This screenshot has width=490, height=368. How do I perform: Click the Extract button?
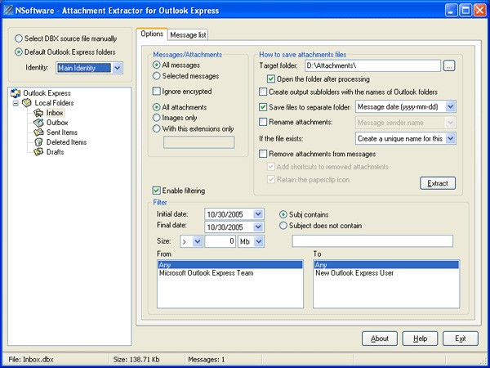point(438,183)
